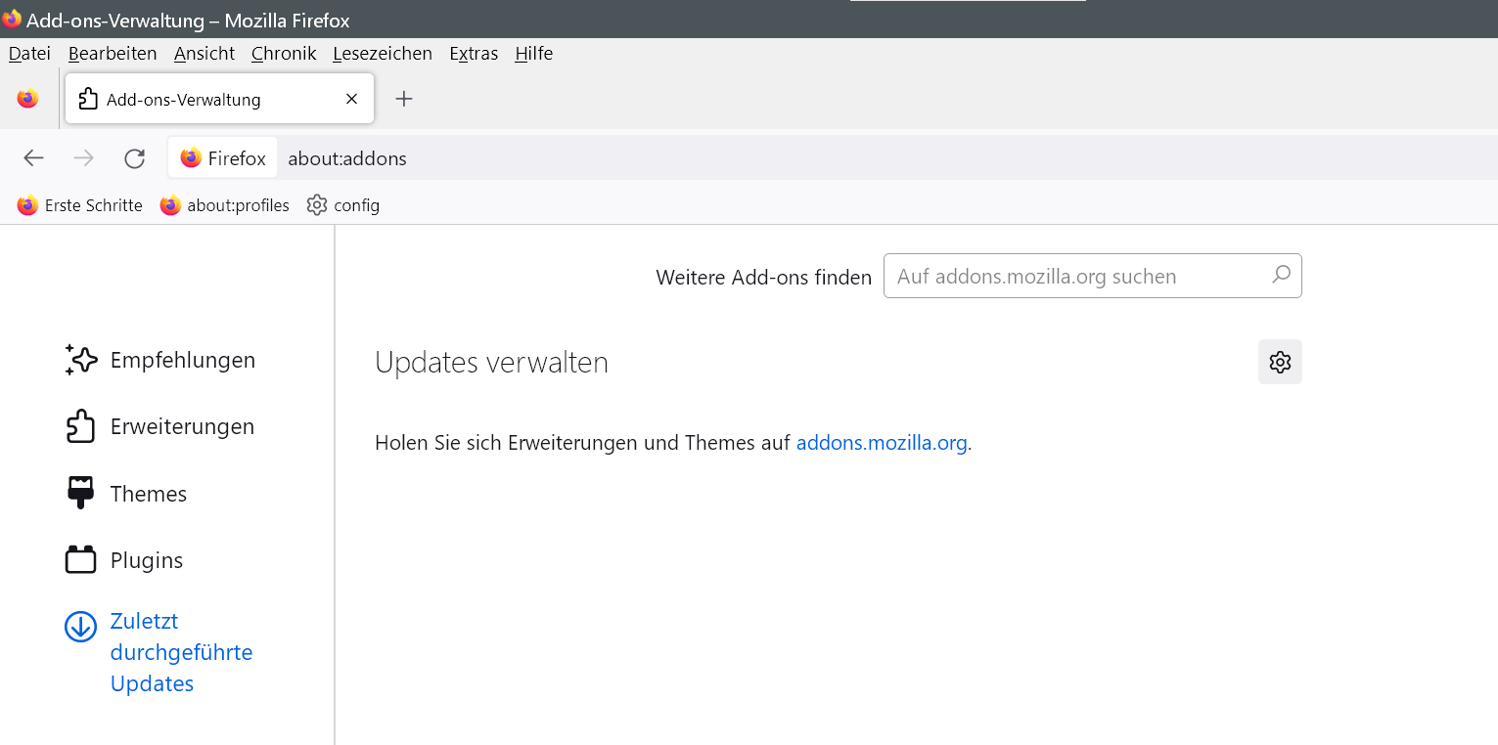Open the Hilfe menu

coord(534,54)
